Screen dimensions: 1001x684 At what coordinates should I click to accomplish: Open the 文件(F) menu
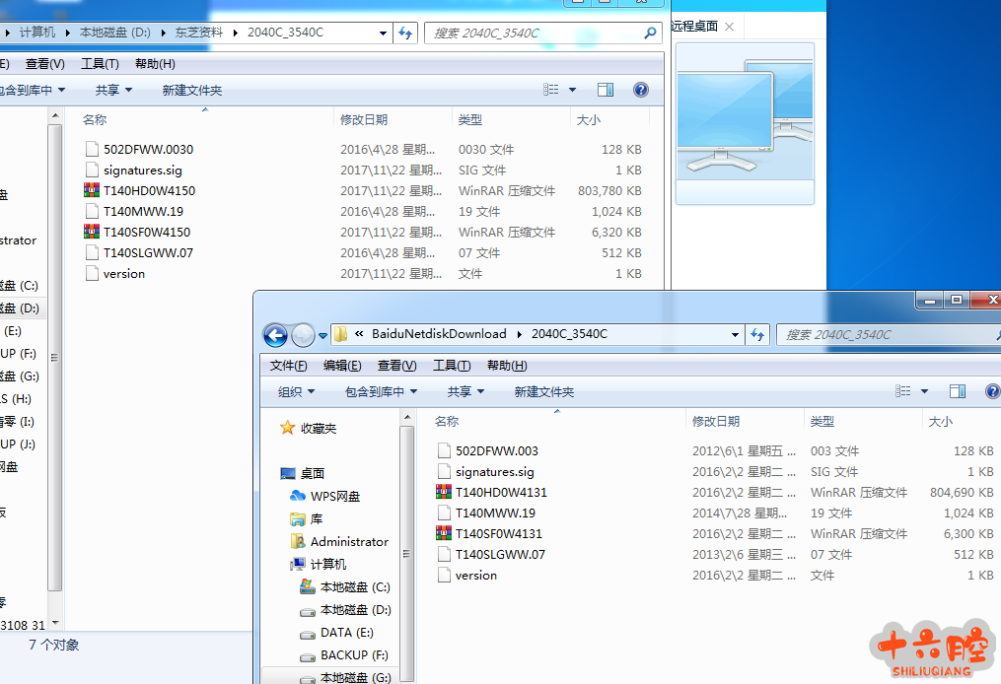(288, 366)
